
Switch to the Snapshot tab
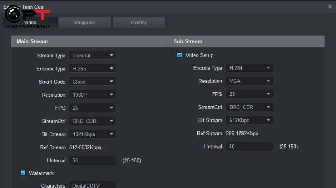click(84, 23)
